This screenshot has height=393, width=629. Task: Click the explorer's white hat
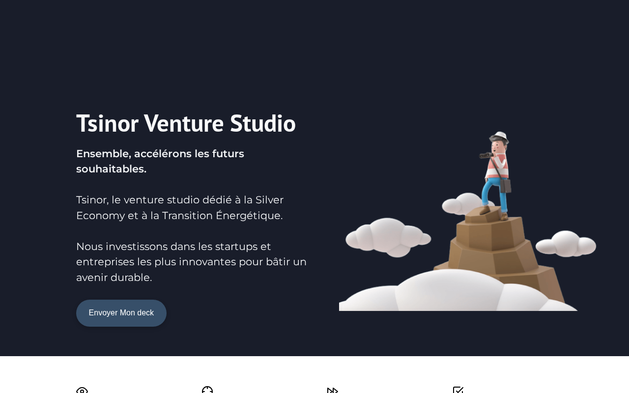500,136
